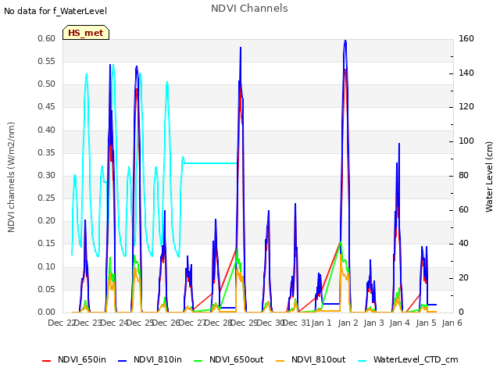Click the Jan 6 x-axis tick label

(x=452, y=323)
